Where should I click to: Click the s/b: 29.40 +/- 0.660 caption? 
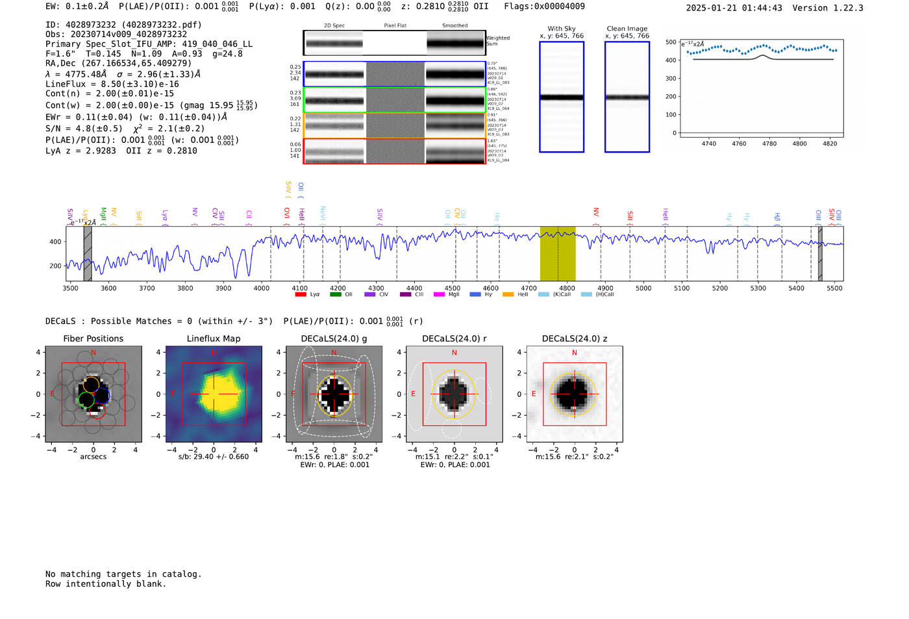(214, 457)
